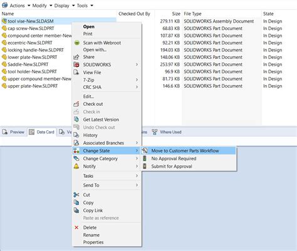Click the tool vise-New.SLDASM file icon
This screenshot has width=297, height=251.
pos(4,21)
